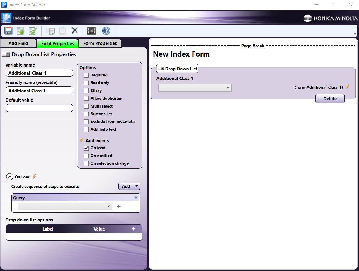Click the title bar app icon
This screenshot has height=271, width=359.
(4, 5)
